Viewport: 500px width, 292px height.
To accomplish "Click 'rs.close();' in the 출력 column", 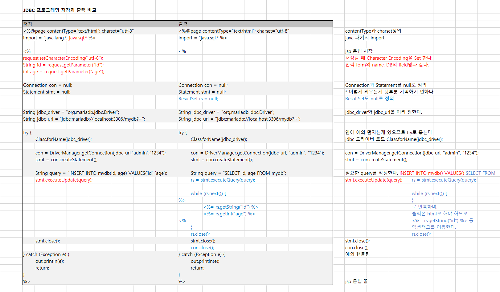I will coord(200,234).
